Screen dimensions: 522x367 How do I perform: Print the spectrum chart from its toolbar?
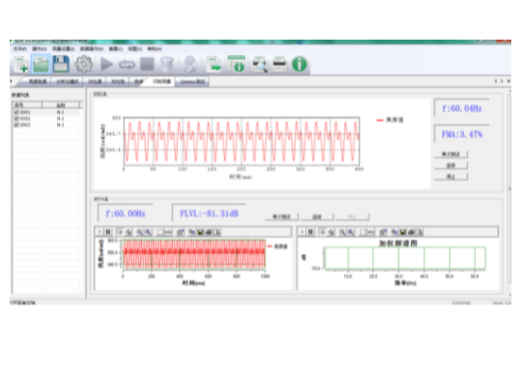click(411, 232)
